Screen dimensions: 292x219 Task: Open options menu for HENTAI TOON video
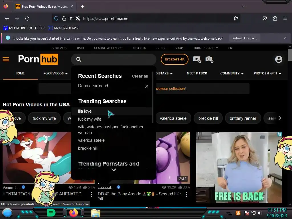(92, 194)
